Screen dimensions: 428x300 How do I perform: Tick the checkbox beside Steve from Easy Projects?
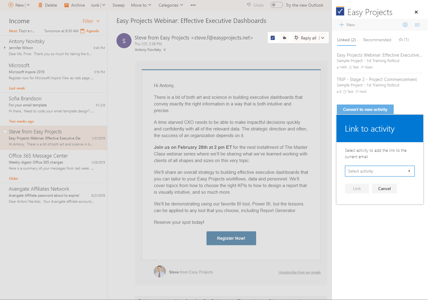(x=5, y=132)
